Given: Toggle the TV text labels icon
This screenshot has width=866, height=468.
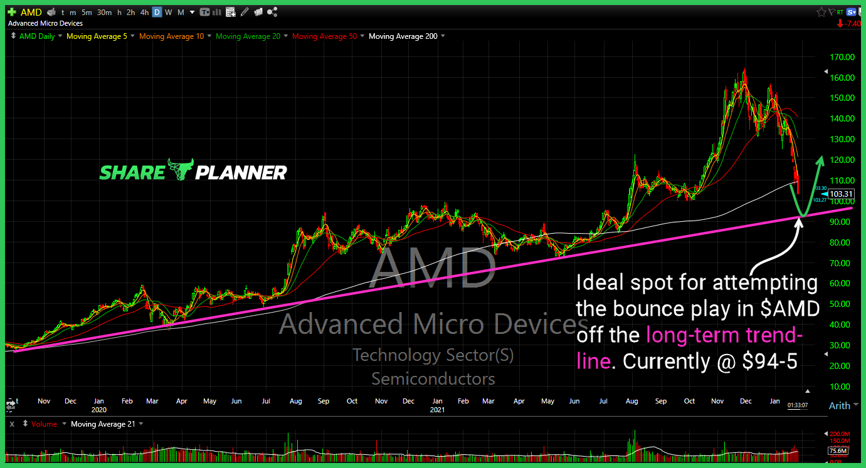Looking at the screenshot, I should click(x=205, y=12).
